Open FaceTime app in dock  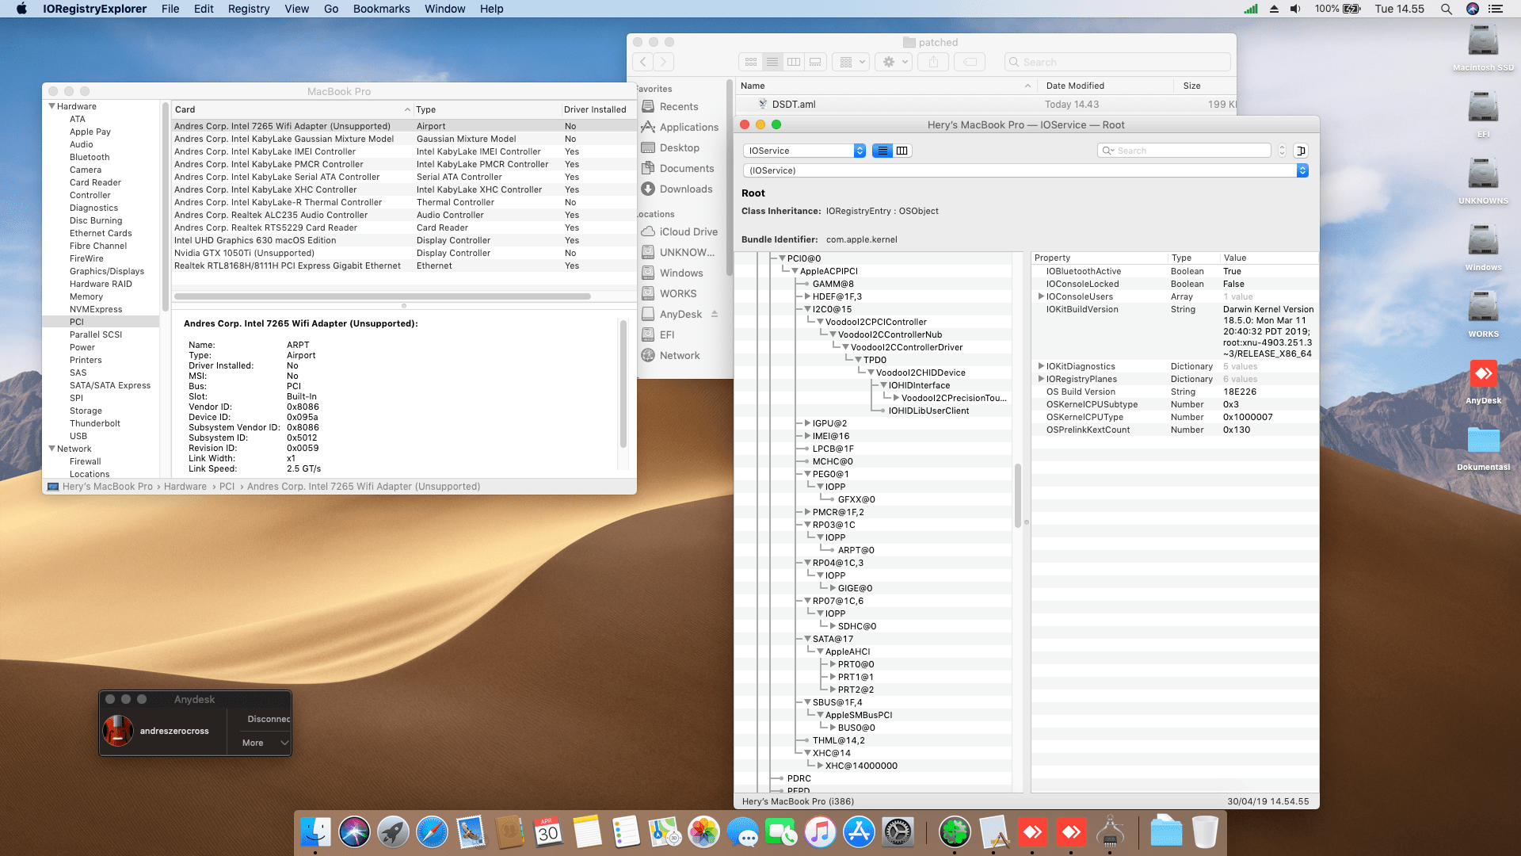tap(781, 832)
